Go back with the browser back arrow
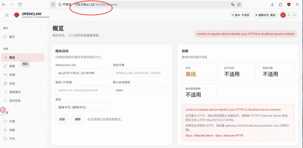Image resolution: width=303 pixels, height=148 pixels. point(4,4)
